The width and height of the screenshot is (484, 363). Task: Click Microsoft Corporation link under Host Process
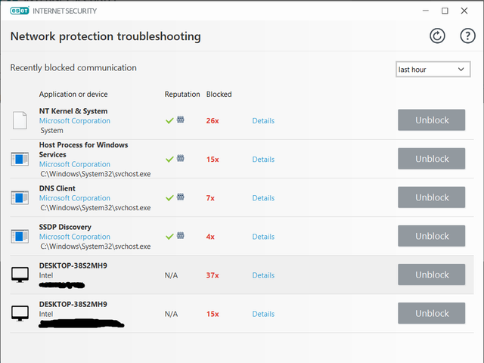[74, 164]
